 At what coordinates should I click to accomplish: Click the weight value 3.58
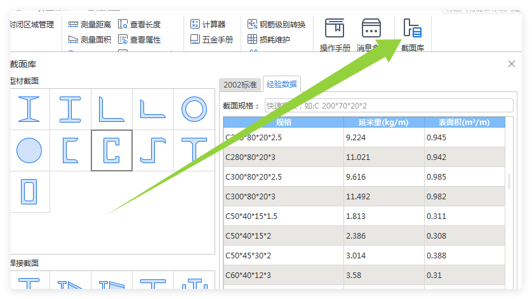354,276
